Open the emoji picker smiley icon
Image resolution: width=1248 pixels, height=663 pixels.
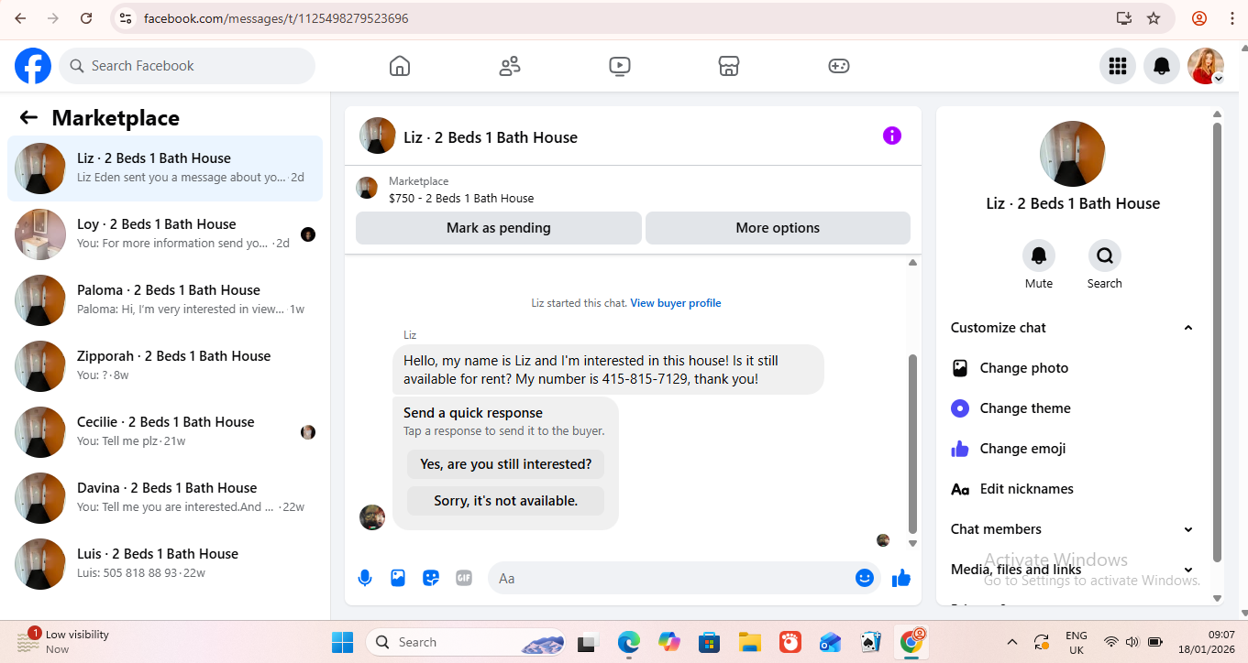coord(864,578)
